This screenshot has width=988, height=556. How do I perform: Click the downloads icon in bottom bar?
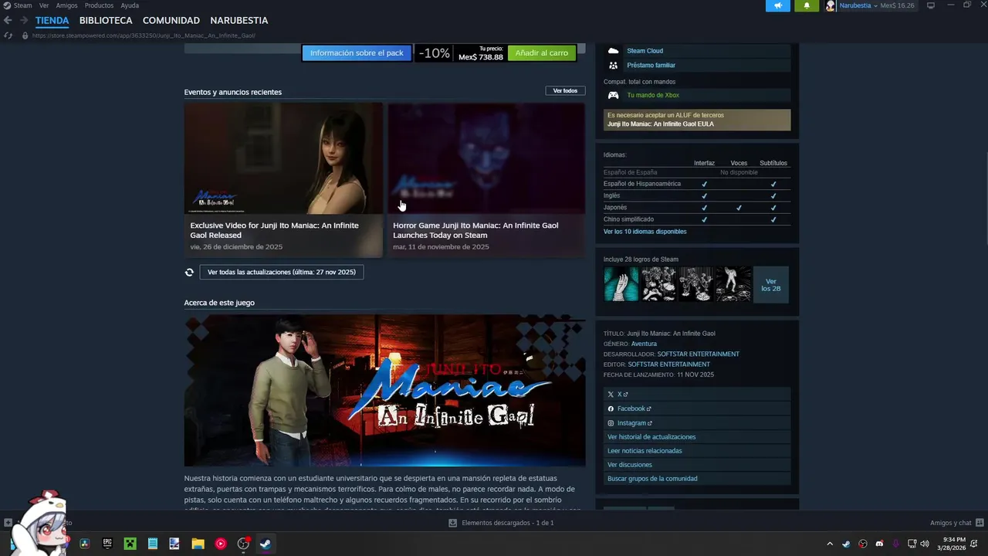click(x=453, y=523)
